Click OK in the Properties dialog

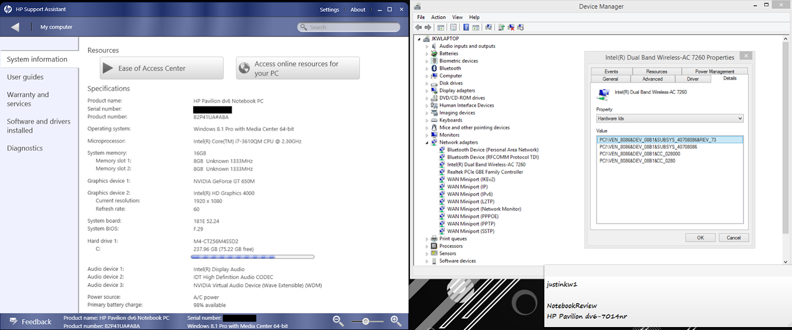pyautogui.click(x=700, y=237)
